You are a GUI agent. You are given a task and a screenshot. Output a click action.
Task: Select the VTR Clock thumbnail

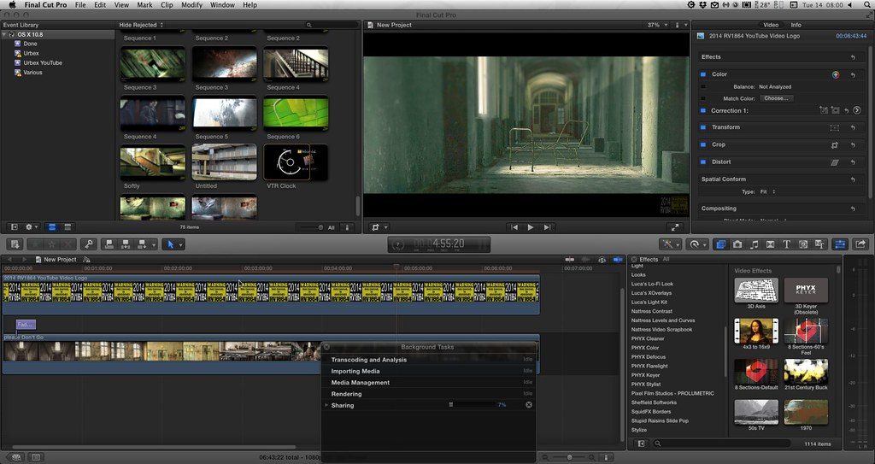[296, 163]
